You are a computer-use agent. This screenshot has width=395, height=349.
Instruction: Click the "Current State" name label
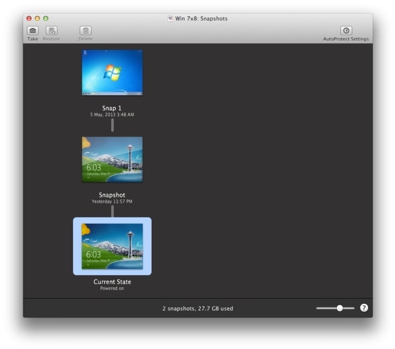tap(112, 282)
